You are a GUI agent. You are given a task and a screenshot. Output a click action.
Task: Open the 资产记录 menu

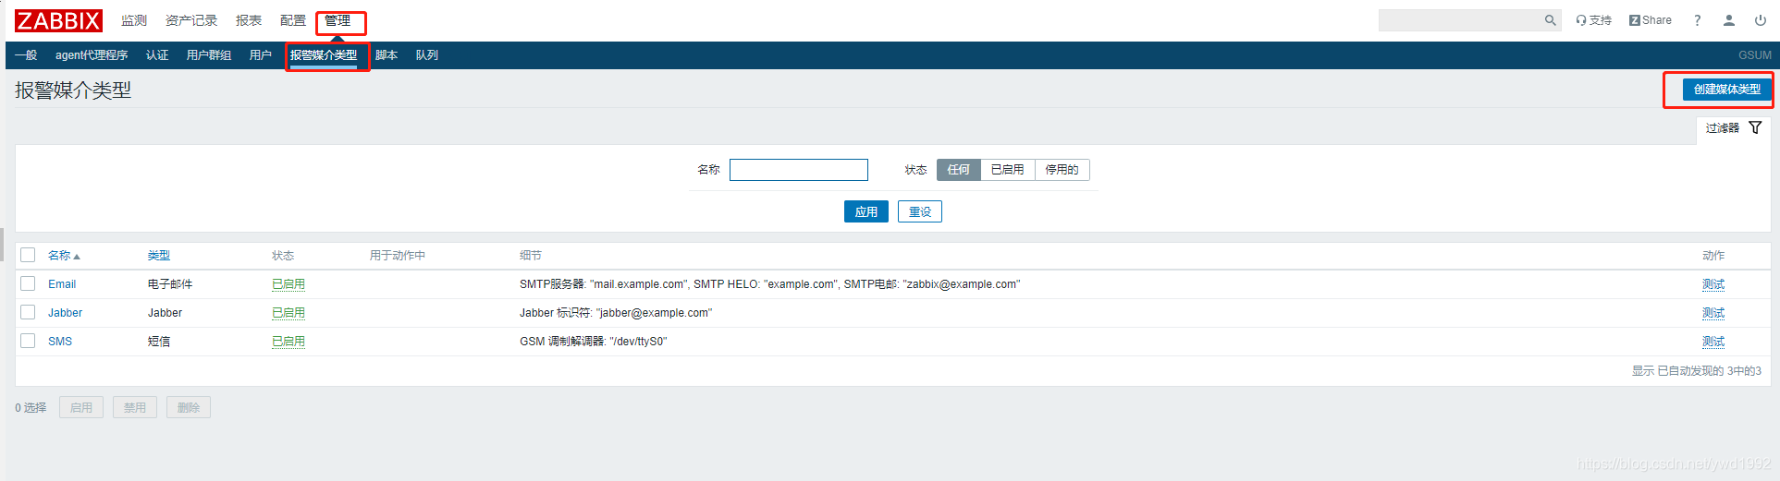[191, 20]
